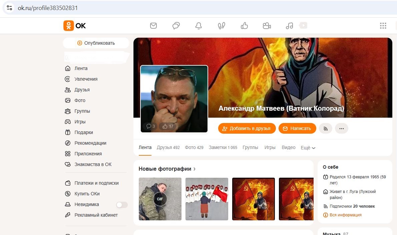397x235 pixels.
Task: Open the Заметки 1 065 tab
Action: click(x=223, y=147)
